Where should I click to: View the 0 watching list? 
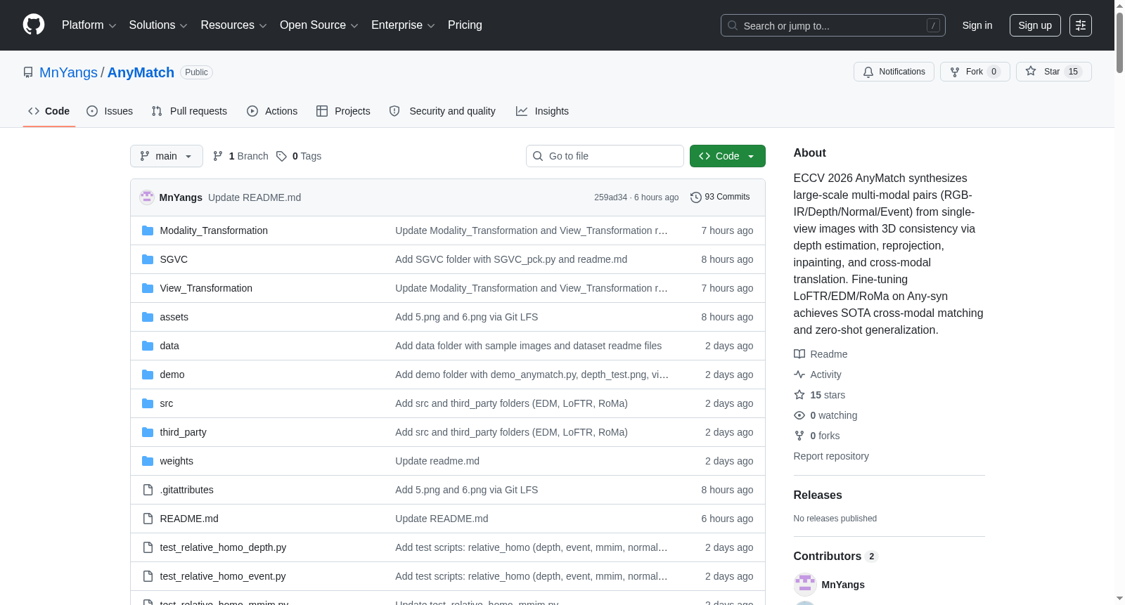825,415
